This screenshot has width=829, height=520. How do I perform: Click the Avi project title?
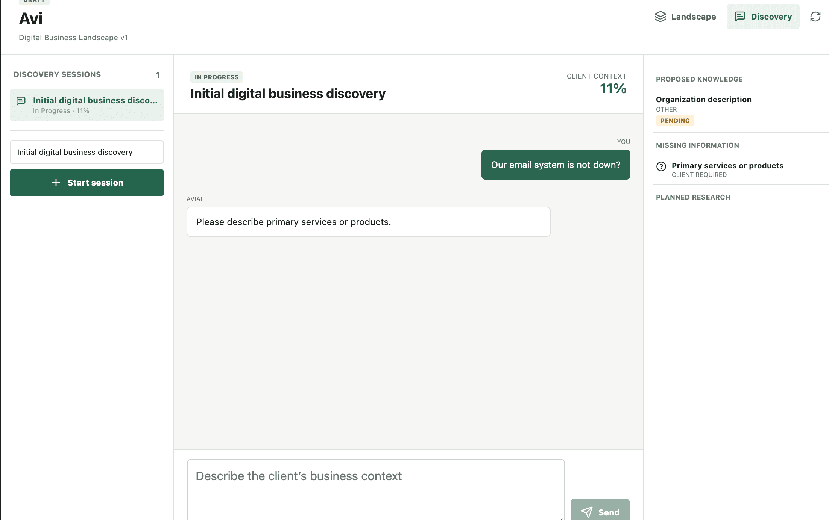click(31, 19)
